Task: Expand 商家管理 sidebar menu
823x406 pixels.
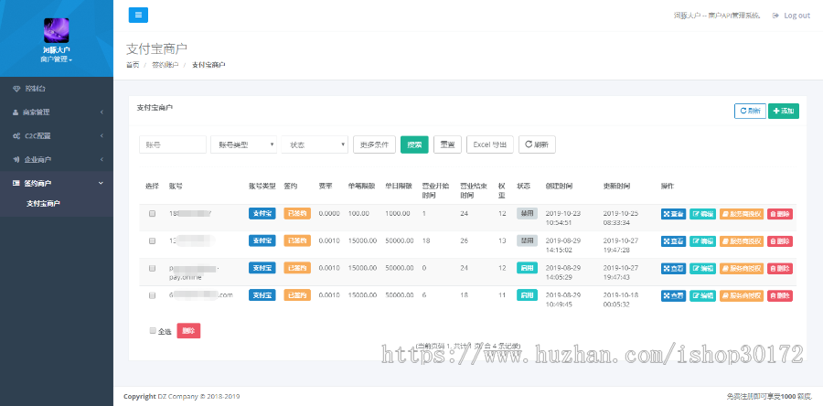Action: pyautogui.click(x=56, y=112)
